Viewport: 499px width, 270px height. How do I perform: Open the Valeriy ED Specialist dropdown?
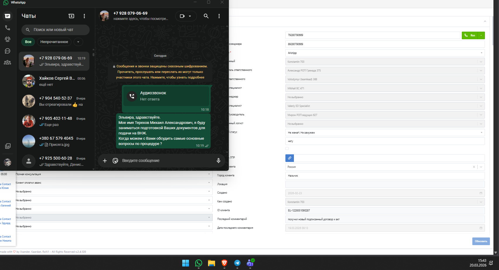coord(385,106)
